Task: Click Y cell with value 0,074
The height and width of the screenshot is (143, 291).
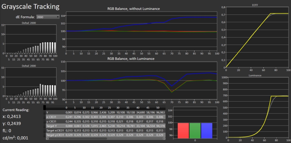Action: tap(78, 112)
